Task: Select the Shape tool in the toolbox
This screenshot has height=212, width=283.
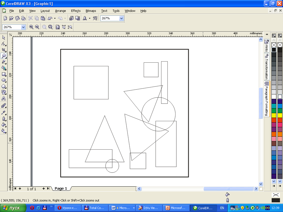Action: tap(4, 44)
